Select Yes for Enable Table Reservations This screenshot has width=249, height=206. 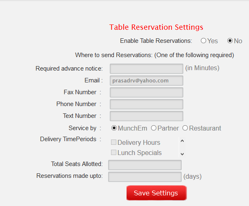[203, 41]
